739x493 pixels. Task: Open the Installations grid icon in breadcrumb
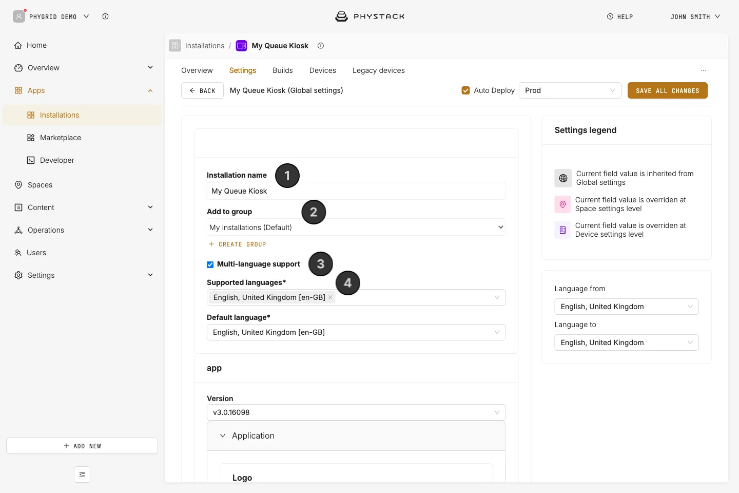(x=175, y=46)
